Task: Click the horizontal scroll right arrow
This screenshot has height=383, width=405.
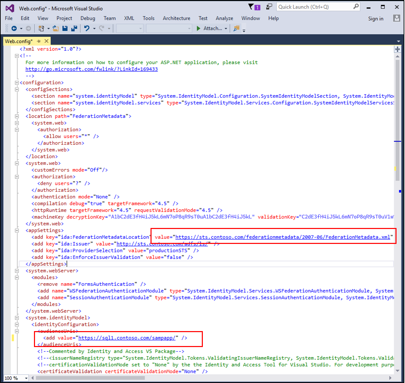Action: click(390, 378)
